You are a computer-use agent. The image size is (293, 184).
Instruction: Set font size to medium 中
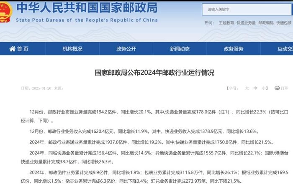[x=255, y=88]
